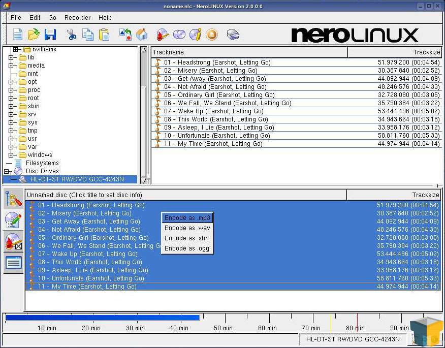Click the Open folder toolbar icon
Screen dimensions: 445x348
coord(34,35)
